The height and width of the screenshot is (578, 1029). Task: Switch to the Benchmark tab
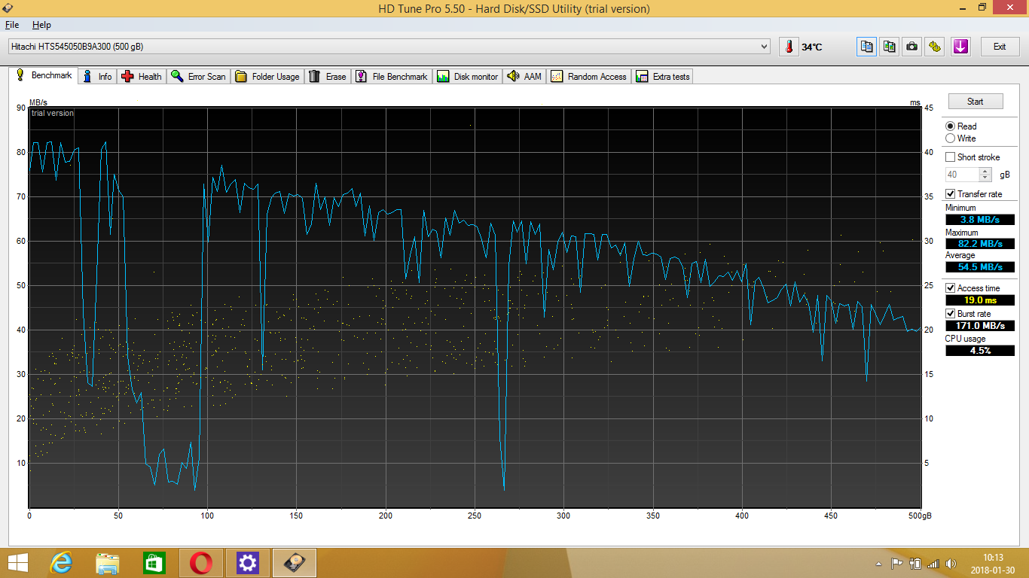coord(44,75)
